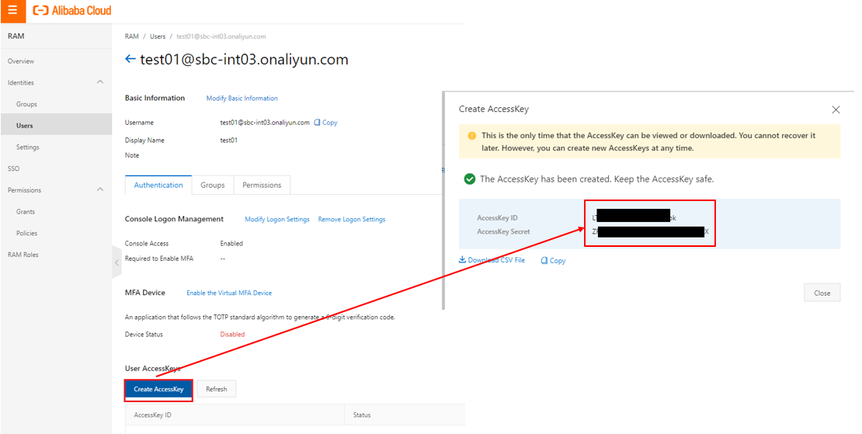This screenshot has height=434, width=862.
Task: Click the RAM breadcrumb link
Action: click(x=132, y=36)
